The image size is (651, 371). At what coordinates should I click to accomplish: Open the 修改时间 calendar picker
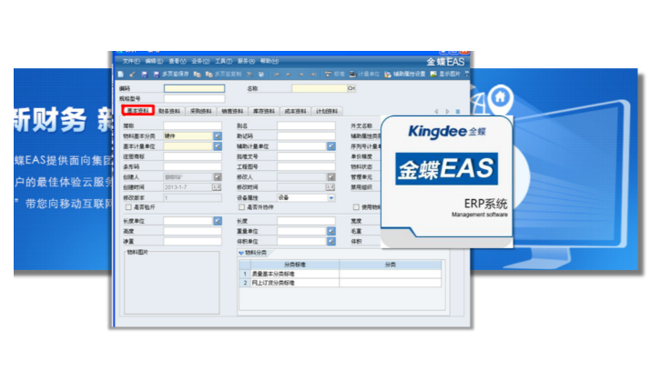331,187
